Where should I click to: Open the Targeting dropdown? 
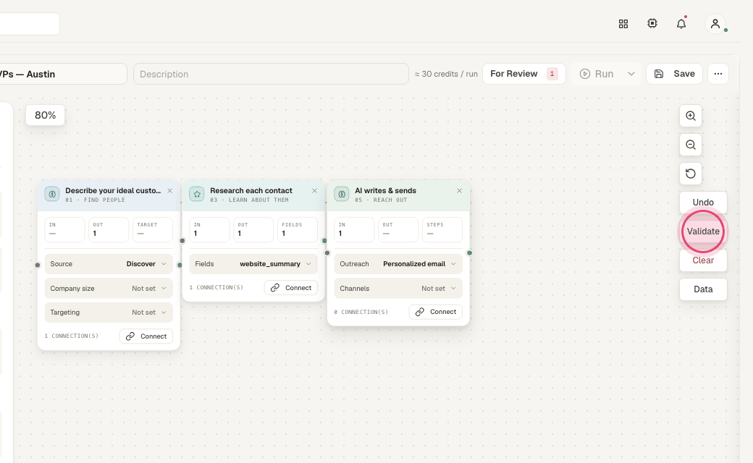click(x=109, y=313)
